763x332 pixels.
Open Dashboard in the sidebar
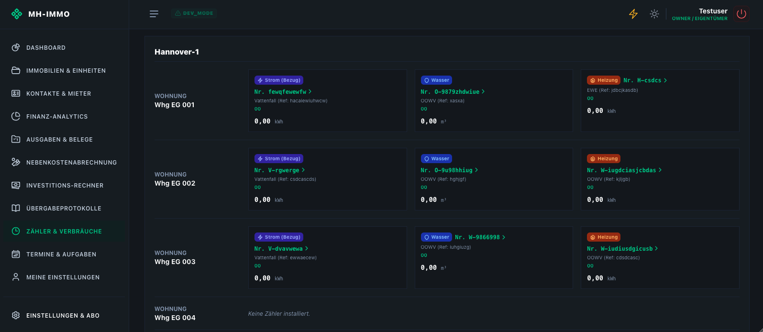pos(64,48)
